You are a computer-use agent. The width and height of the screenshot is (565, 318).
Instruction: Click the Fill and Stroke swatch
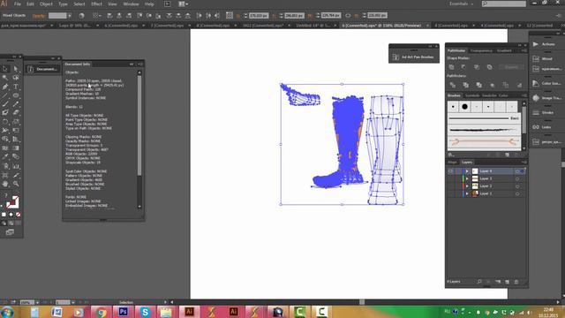pyautogui.click(x=12, y=202)
